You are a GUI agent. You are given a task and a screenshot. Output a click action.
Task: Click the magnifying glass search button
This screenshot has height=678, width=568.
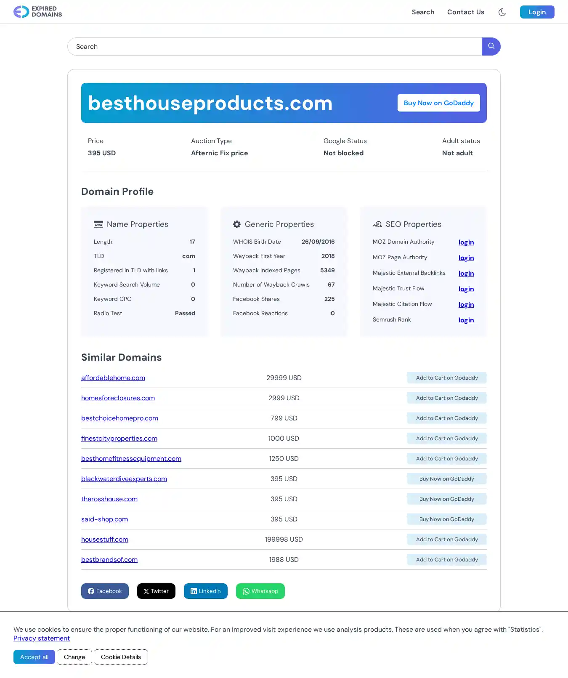(491, 46)
